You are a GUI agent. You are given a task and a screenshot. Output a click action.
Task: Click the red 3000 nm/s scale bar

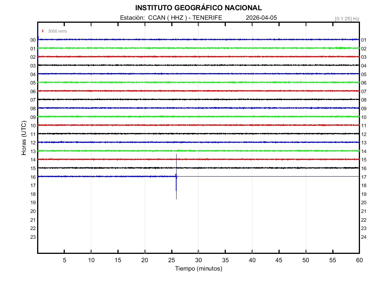pos(43,31)
